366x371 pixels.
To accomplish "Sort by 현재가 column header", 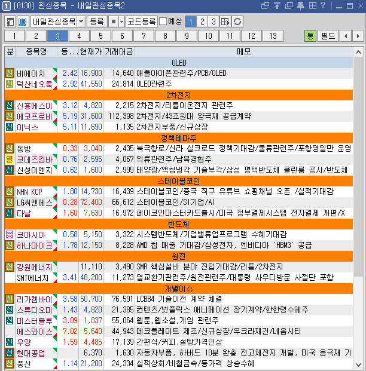I will tap(91, 51).
